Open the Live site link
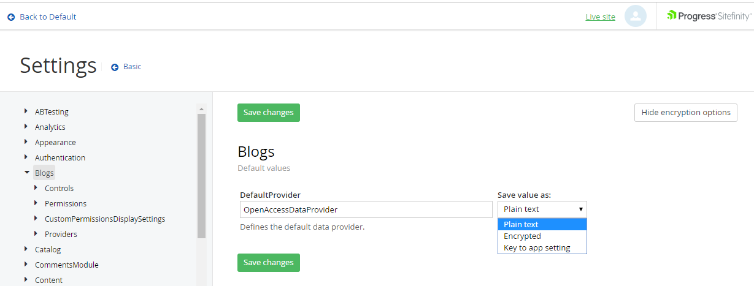The width and height of the screenshot is (754, 286). coord(600,17)
